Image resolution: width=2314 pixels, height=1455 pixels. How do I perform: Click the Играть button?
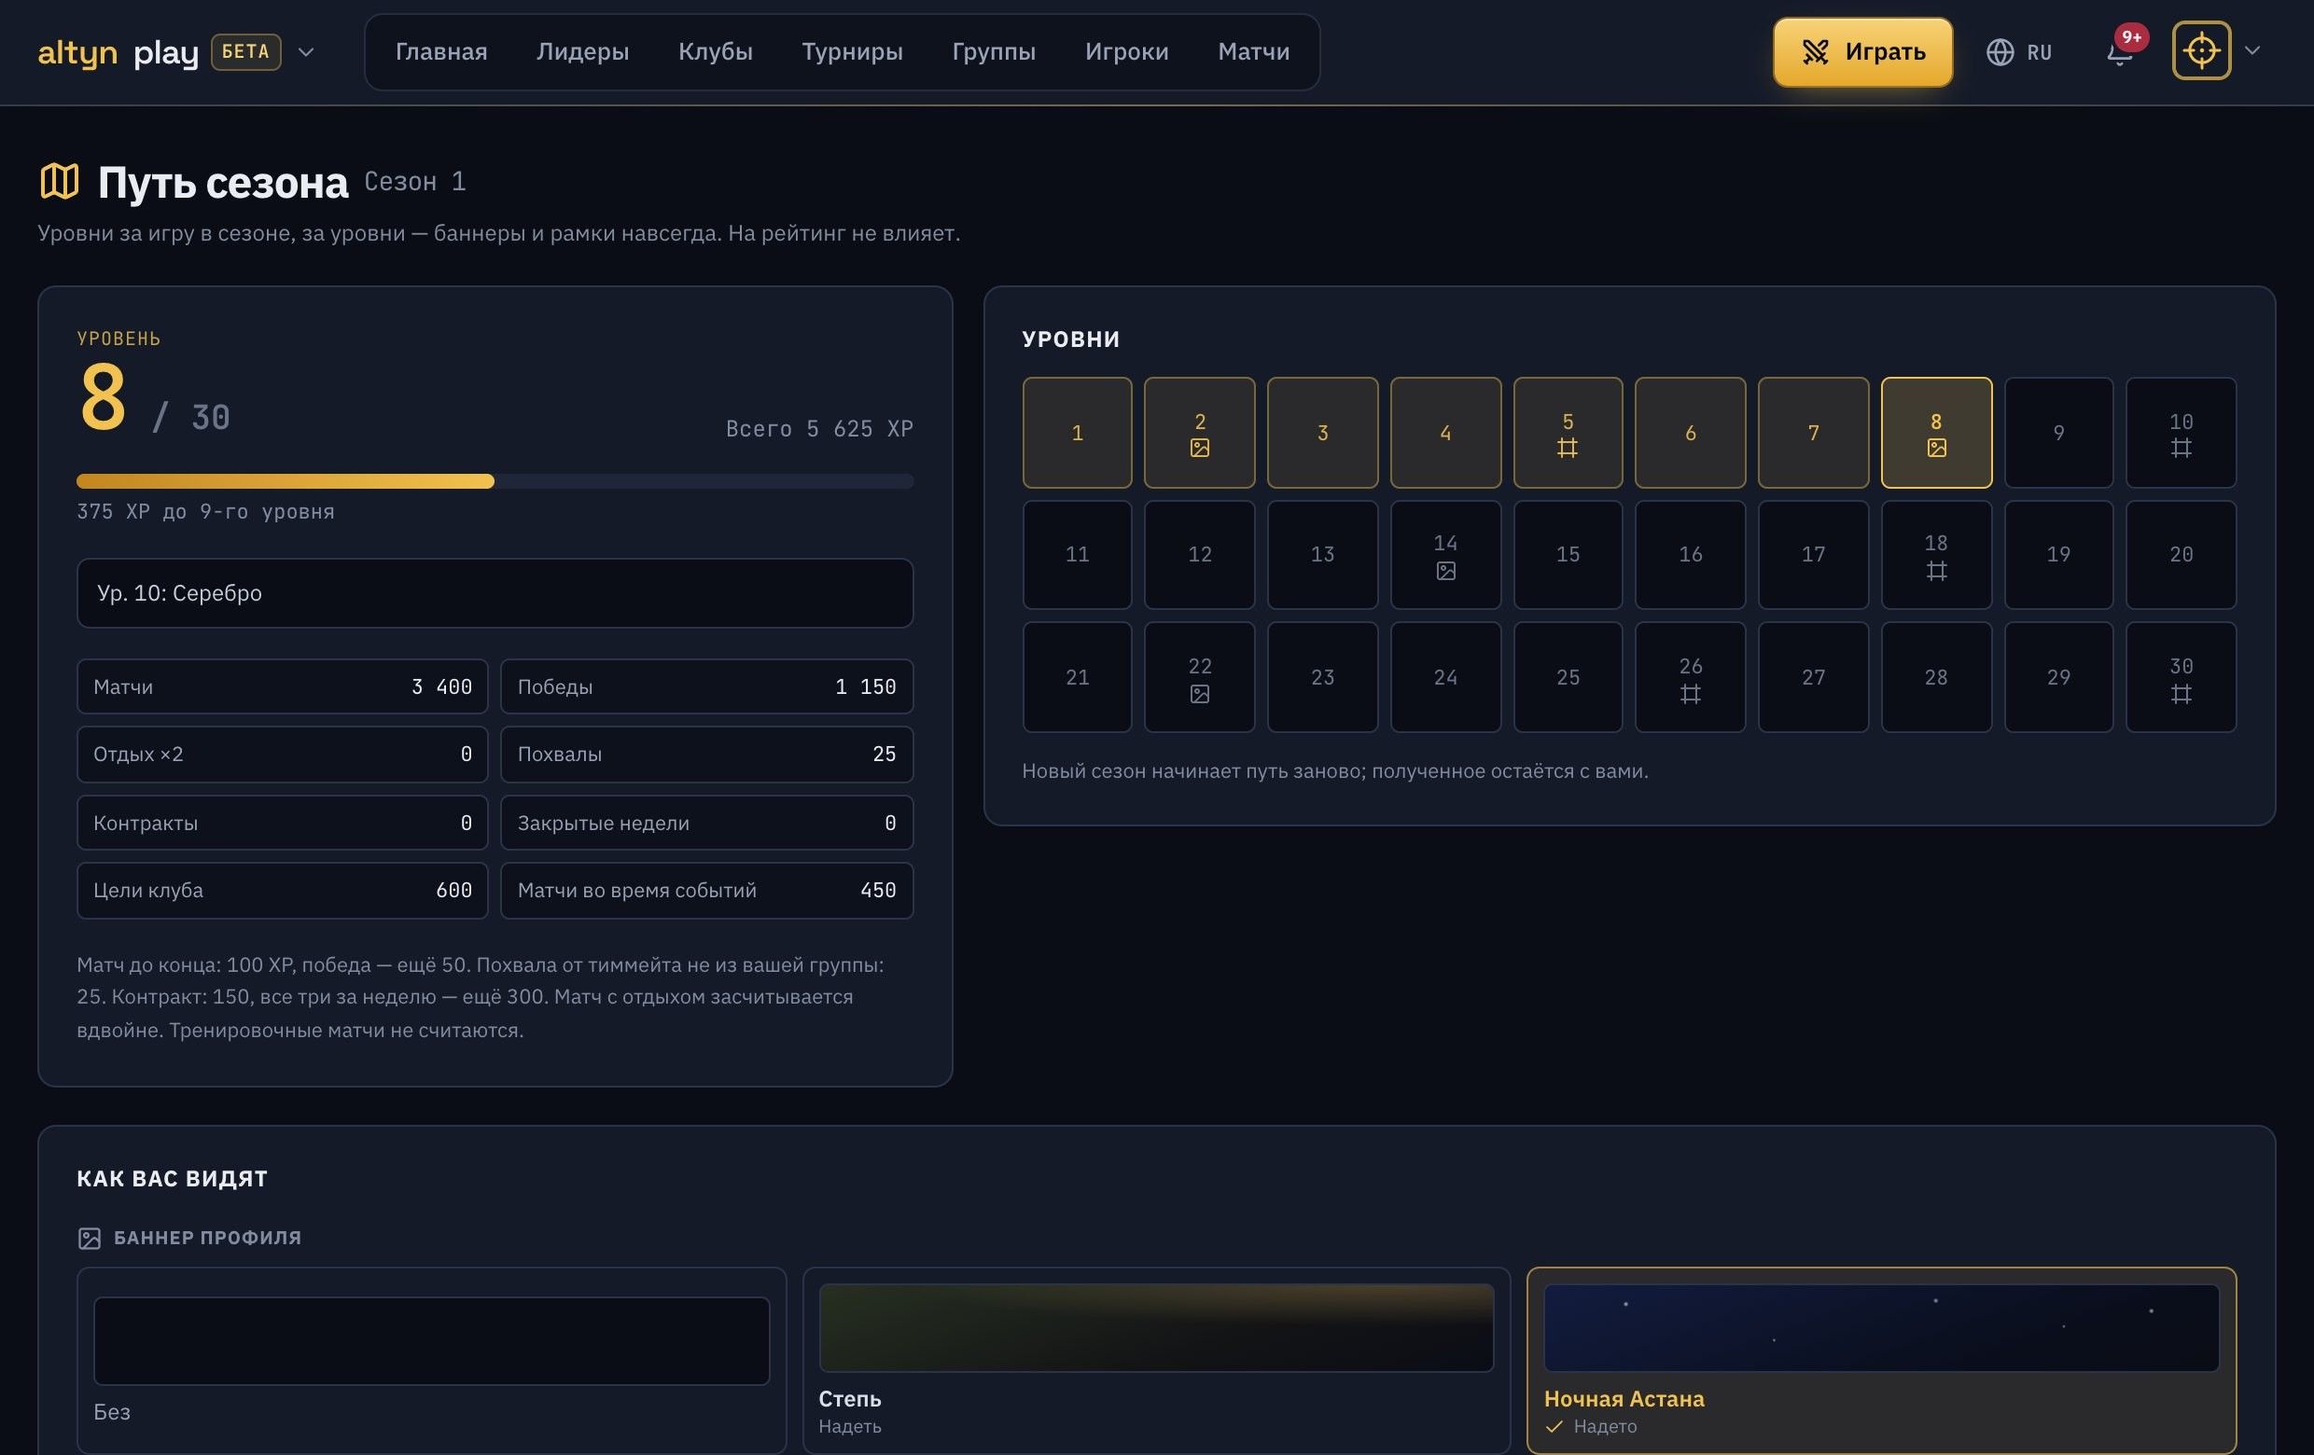(1862, 52)
